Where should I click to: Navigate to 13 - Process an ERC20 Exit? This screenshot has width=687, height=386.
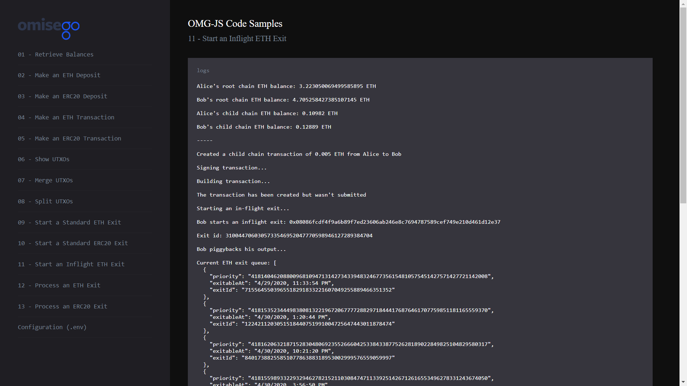click(63, 306)
